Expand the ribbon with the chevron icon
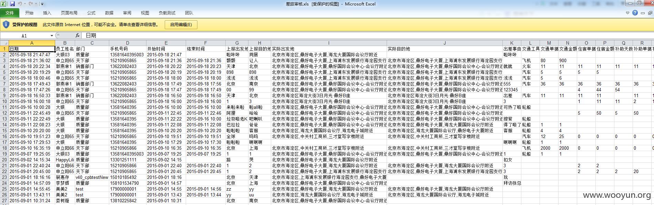This screenshot has height=205, width=654. 627,13
